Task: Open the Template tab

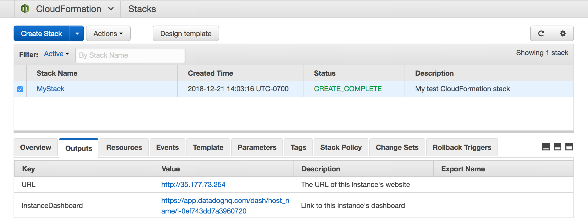Action: [x=208, y=147]
